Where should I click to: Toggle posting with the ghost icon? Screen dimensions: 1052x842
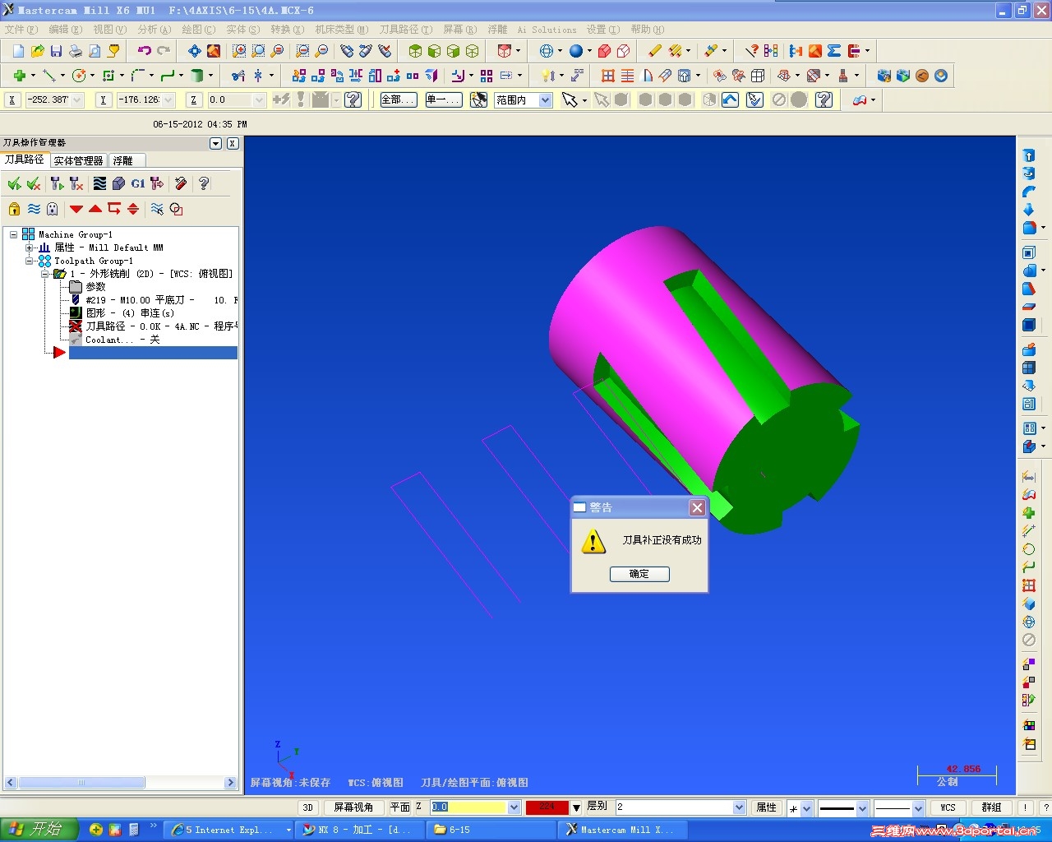point(53,209)
